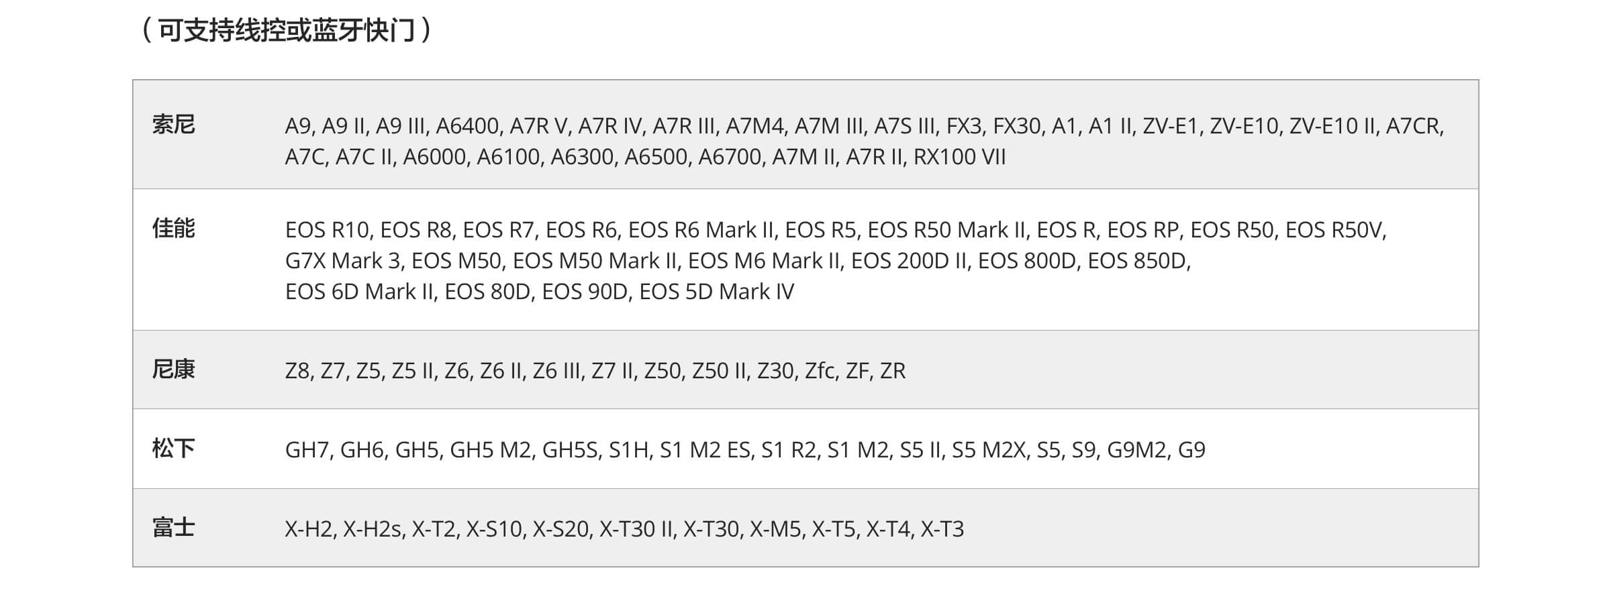
Task: Click the FX30 model in Sony row
Action: [1016, 126]
